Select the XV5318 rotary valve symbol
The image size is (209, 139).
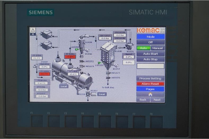[x=88, y=94]
